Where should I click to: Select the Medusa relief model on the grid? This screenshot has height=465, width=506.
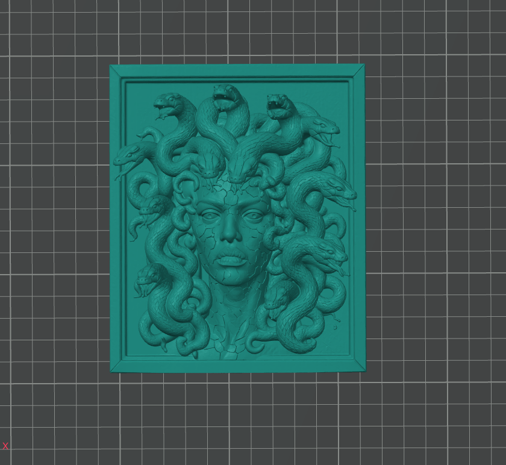coord(237,219)
